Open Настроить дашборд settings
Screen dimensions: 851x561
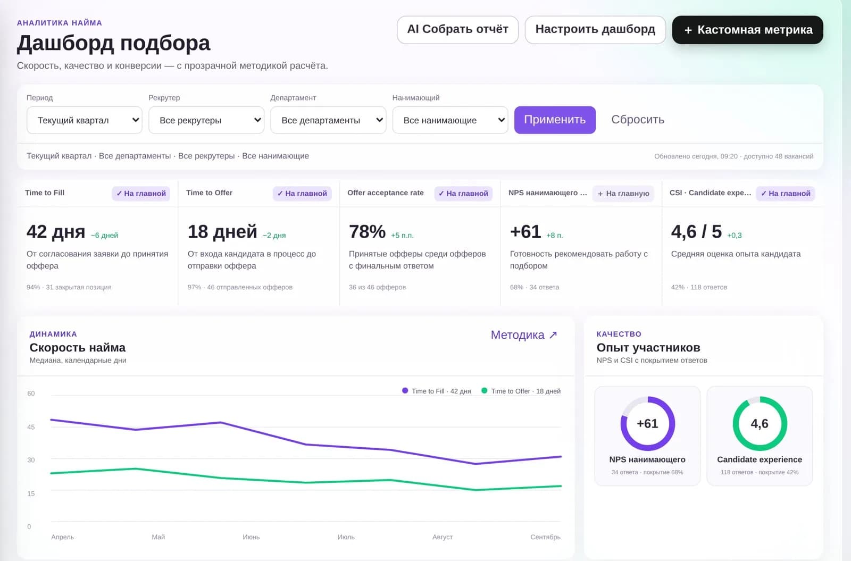tap(595, 30)
